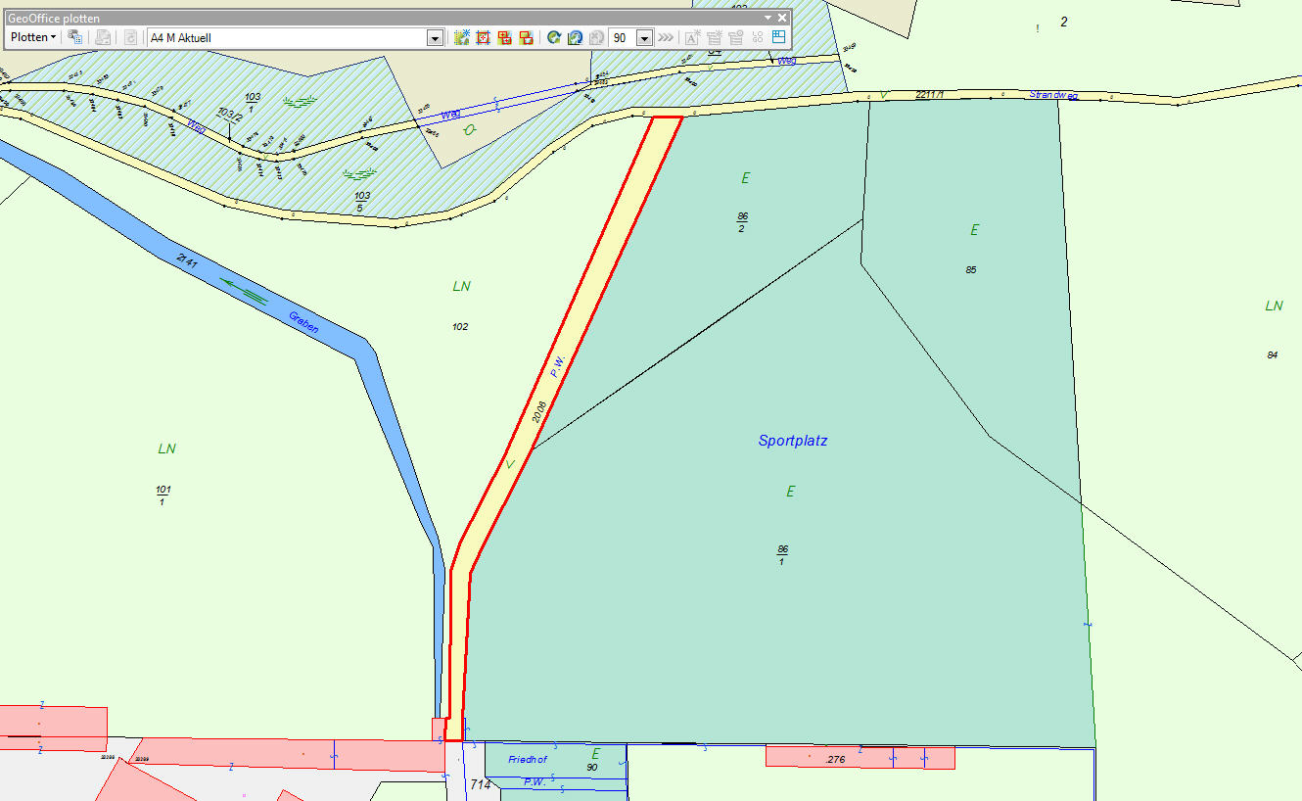Click the red frames icon left of green rotate arrow
This screenshot has height=801, width=1302.
527,37
